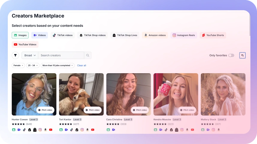Select the TikTok Shop Lives tab

click(x=125, y=35)
